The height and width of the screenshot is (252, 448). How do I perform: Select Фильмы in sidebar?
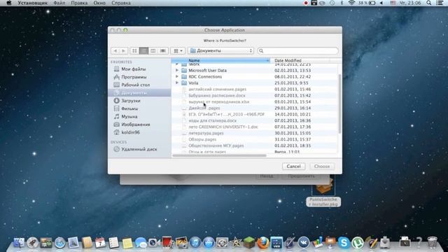tap(140, 108)
